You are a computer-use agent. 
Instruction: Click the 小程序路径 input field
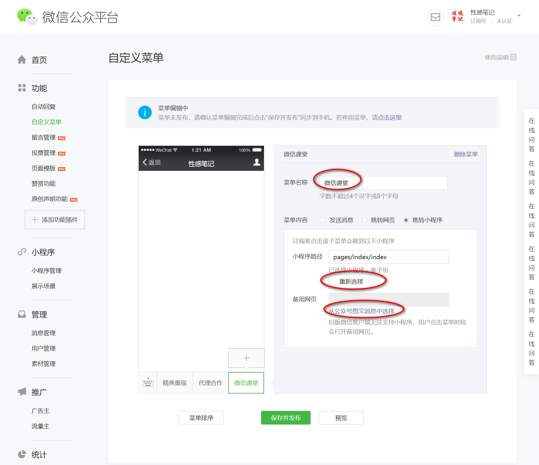389,257
